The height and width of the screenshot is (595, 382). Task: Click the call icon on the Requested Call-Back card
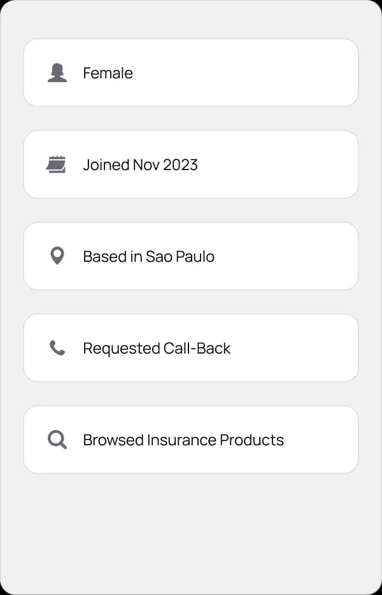(57, 348)
